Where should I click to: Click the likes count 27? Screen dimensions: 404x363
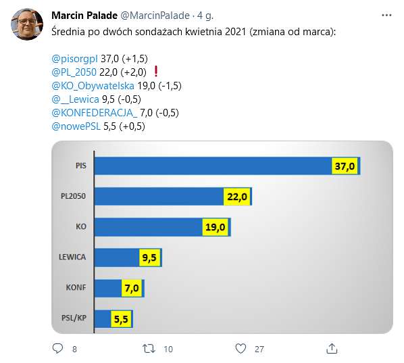click(x=259, y=349)
